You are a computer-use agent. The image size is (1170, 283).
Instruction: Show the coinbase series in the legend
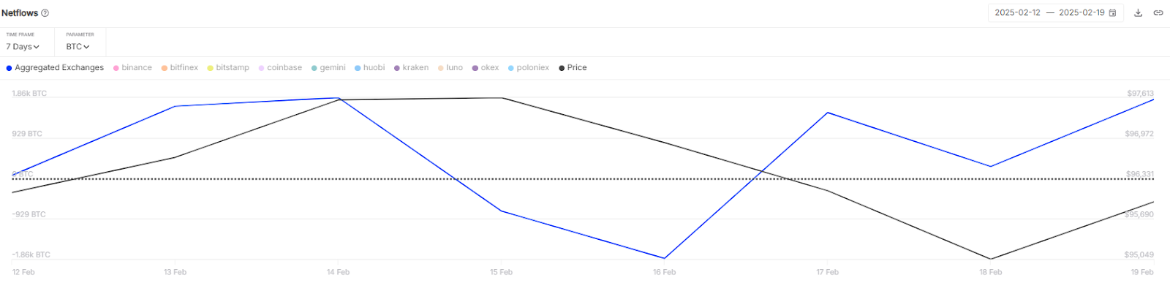[280, 67]
